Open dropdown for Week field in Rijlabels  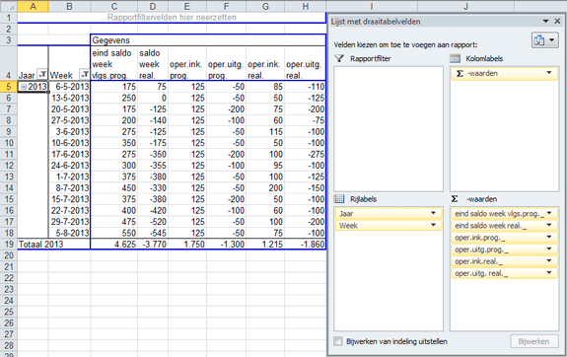pyautogui.click(x=433, y=225)
